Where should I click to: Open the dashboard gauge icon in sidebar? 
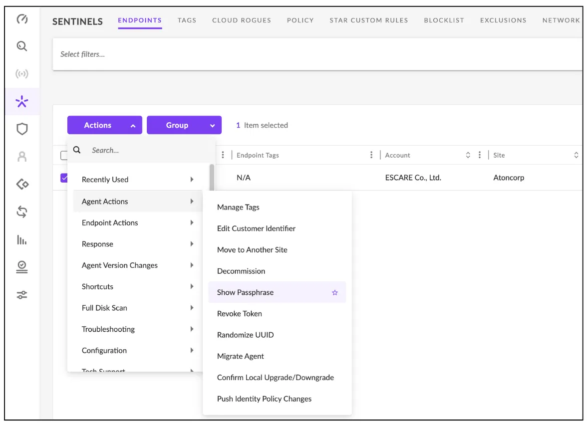click(x=22, y=19)
